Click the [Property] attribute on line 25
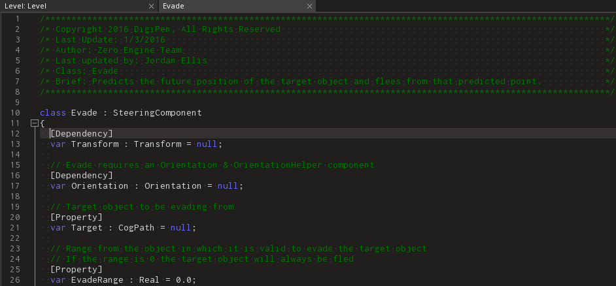This screenshot has width=616, height=286. [77, 269]
